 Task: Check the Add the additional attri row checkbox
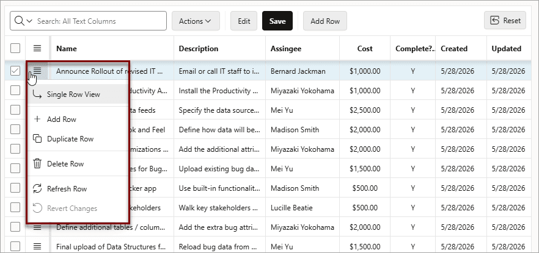tap(15, 149)
